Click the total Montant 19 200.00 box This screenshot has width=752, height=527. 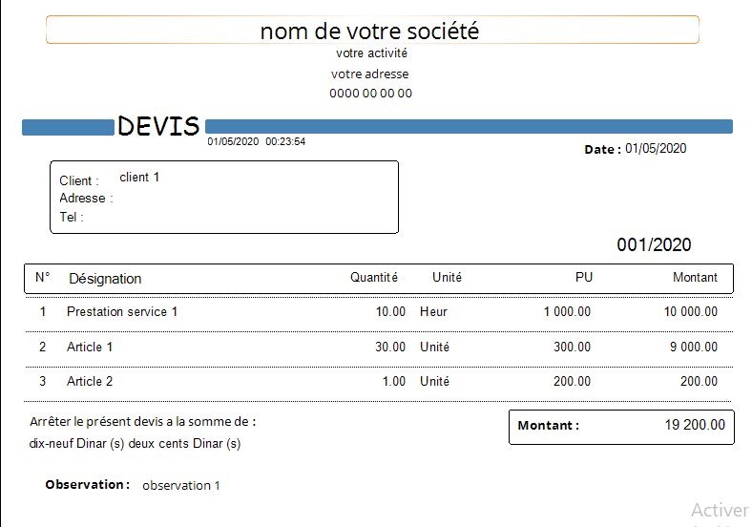tap(621, 426)
